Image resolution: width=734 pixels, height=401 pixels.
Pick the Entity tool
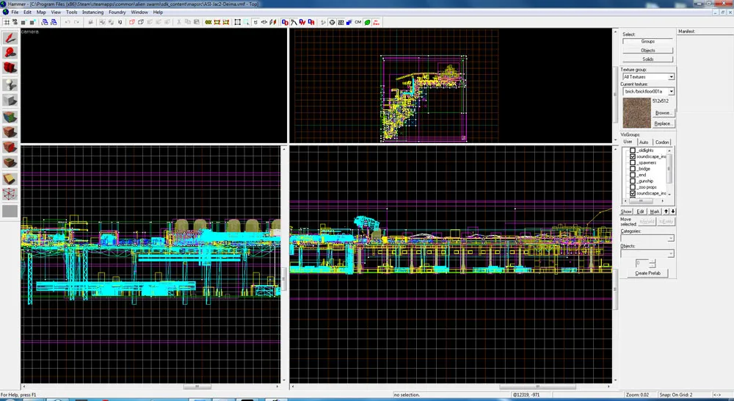point(10,84)
